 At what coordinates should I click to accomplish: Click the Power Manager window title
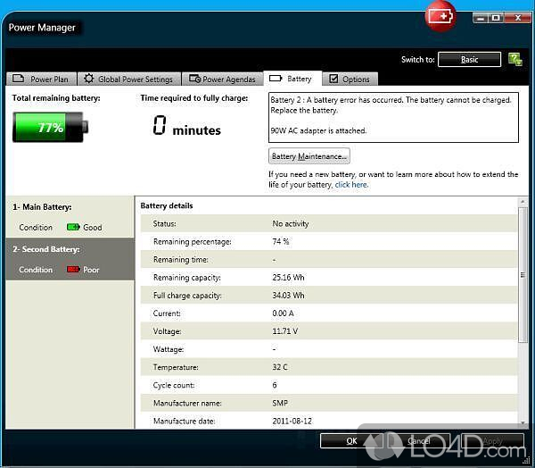pyautogui.click(x=42, y=28)
